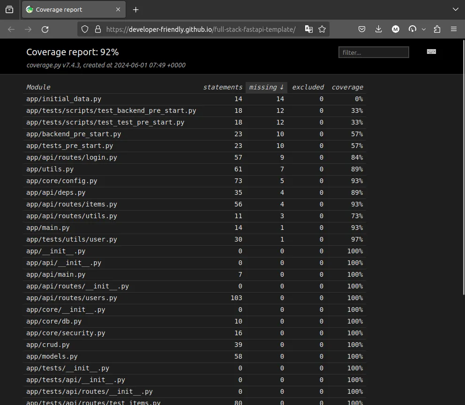Image resolution: width=465 pixels, height=405 pixels.
Task: Click the URL address bar
Action: [202, 29]
